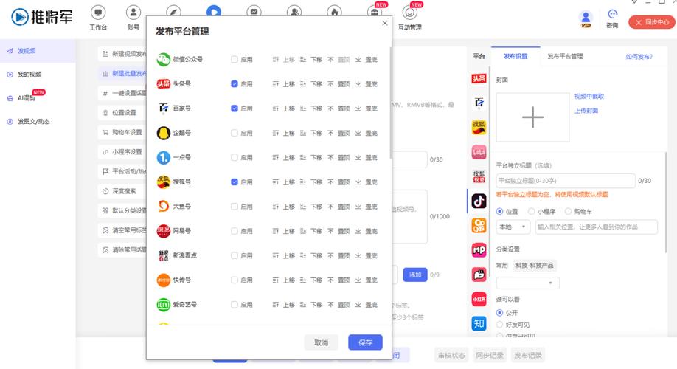Click the 快传号 orange icon in dialog
This screenshot has height=369, width=677.
click(163, 280)
